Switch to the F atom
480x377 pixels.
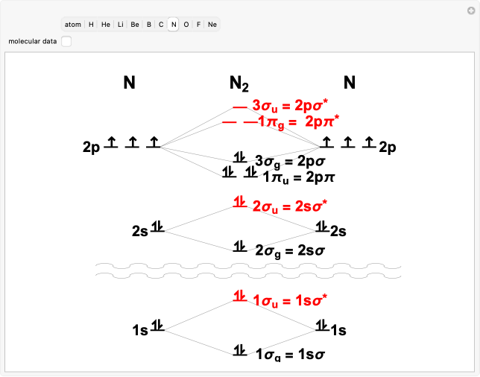(x=199, y=25)
